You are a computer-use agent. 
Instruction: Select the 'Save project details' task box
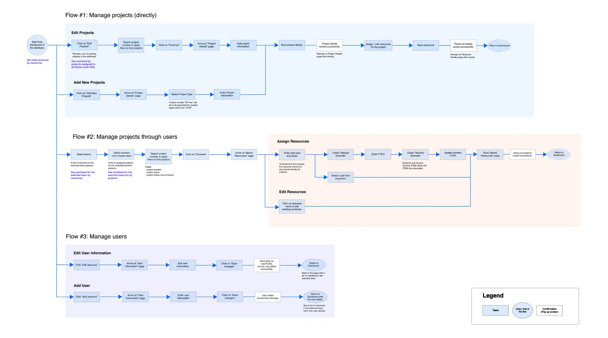[x=292, y=45]
